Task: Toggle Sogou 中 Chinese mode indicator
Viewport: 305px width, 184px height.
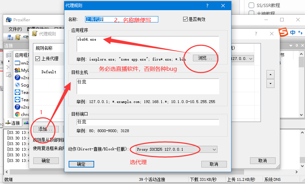Action: coord(292,32)
